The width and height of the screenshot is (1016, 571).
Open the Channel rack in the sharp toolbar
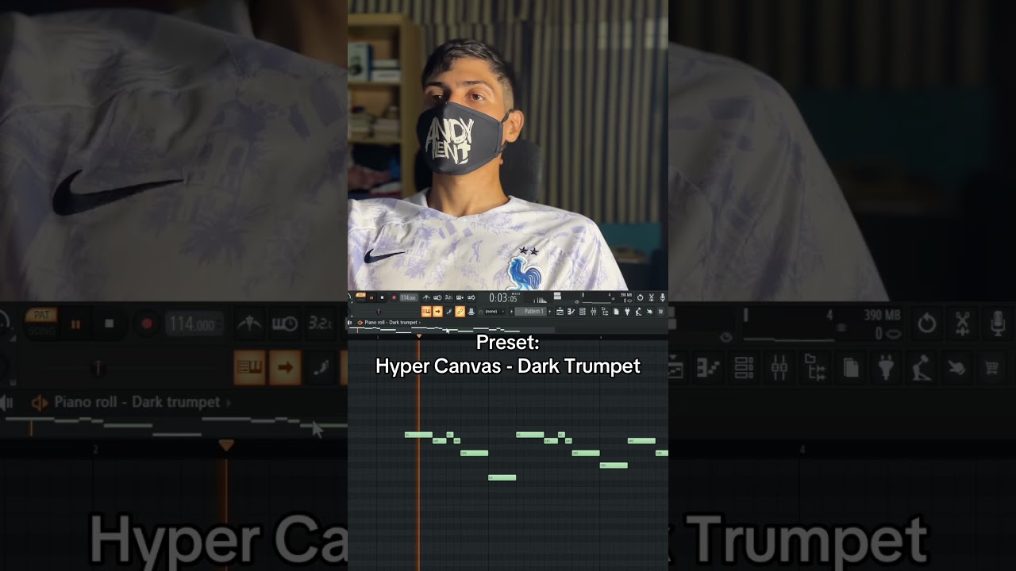[583, 312]
